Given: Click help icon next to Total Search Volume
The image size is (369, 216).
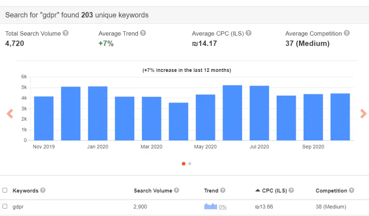Looking at the screenshot, I should (66, 33).
